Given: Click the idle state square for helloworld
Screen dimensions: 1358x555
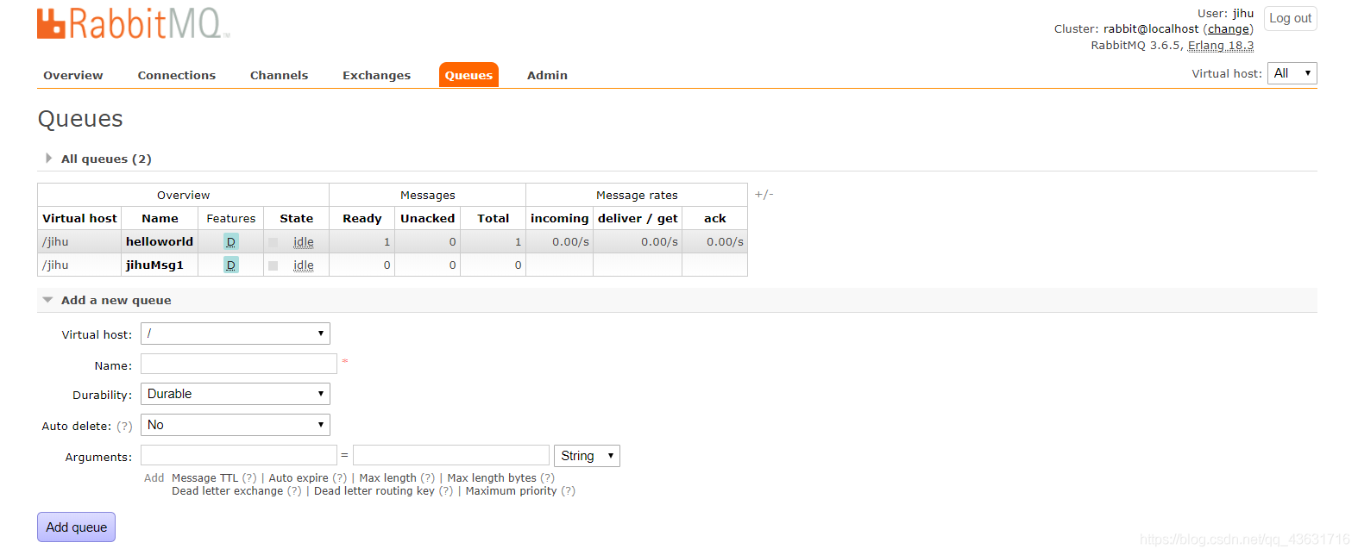Looking at the screenshot, I should coord(273,243).
